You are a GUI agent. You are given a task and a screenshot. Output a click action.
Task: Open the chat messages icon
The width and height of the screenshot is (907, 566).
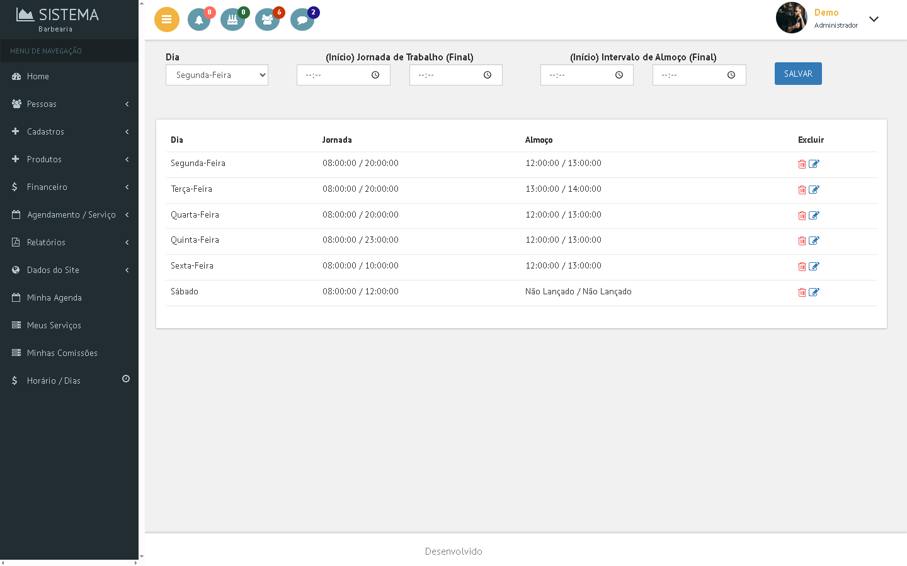302,19
